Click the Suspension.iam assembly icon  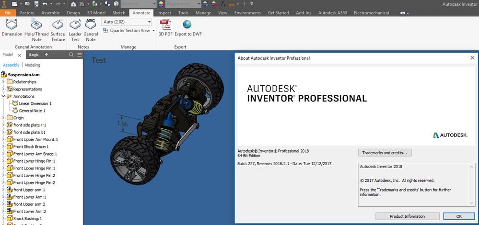click(4, 74)
